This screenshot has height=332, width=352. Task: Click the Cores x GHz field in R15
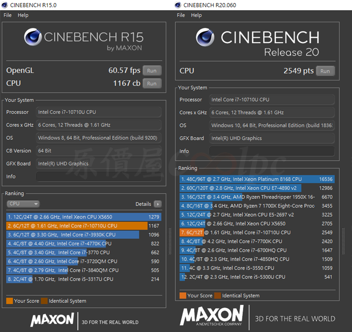[x=99, y=125]
